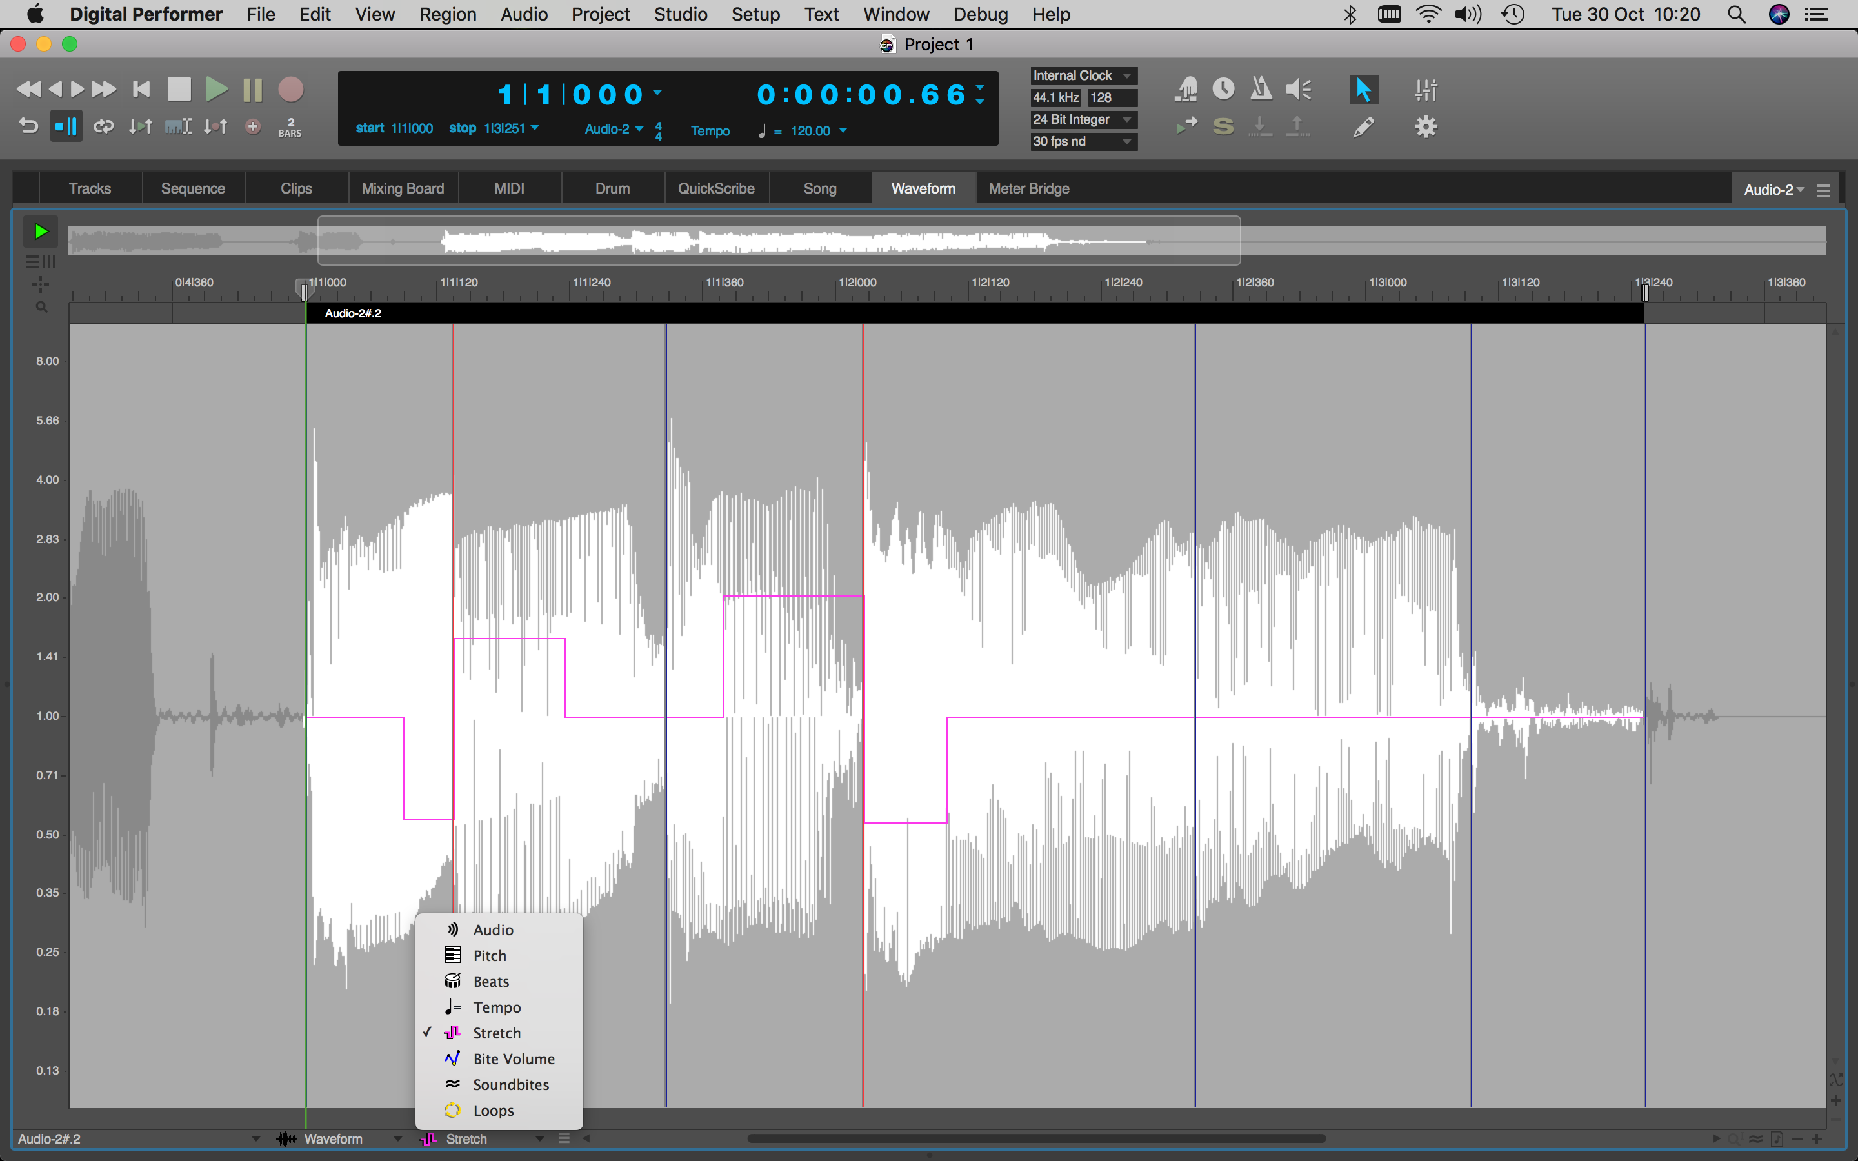
Task: Toggle auto-record punch button
Action: click(x=215, y=126)
